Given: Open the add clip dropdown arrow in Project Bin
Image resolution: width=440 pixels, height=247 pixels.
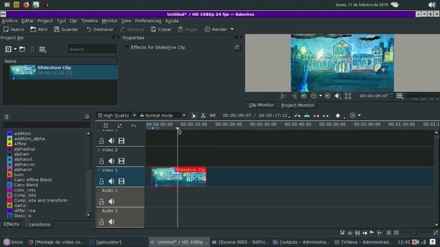Looking at the screenshot, I should [15, 49].
